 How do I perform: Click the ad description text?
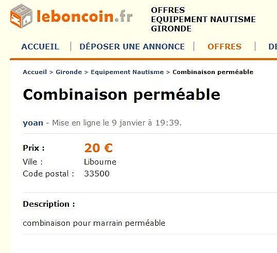[x=94, y=223]
